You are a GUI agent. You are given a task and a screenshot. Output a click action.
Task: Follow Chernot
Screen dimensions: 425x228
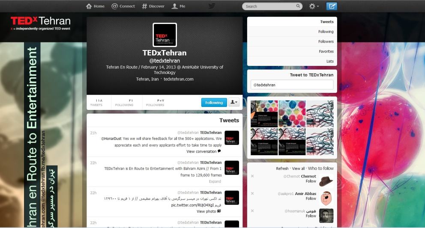[x=311, y=181]
